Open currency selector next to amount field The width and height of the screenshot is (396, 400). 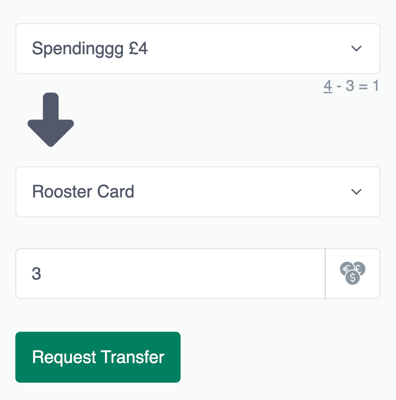(353, 274)
